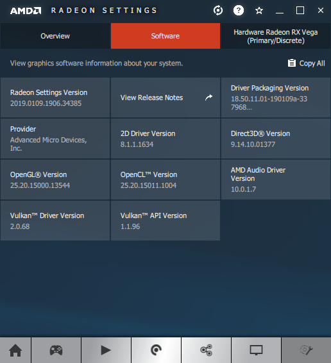Click Vulkan™ Driver Version label
Screen dimensions: 331x363
coord(47,215)
